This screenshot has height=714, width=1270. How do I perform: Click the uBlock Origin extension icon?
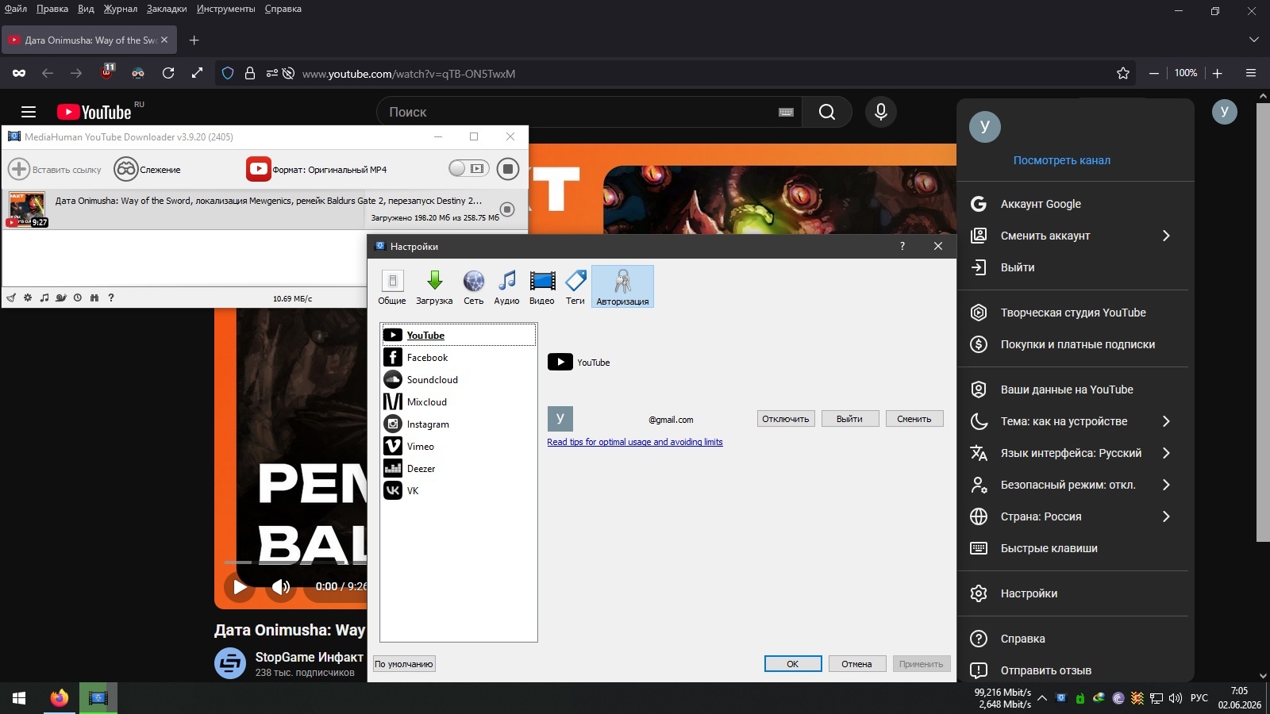click(107, 73)
